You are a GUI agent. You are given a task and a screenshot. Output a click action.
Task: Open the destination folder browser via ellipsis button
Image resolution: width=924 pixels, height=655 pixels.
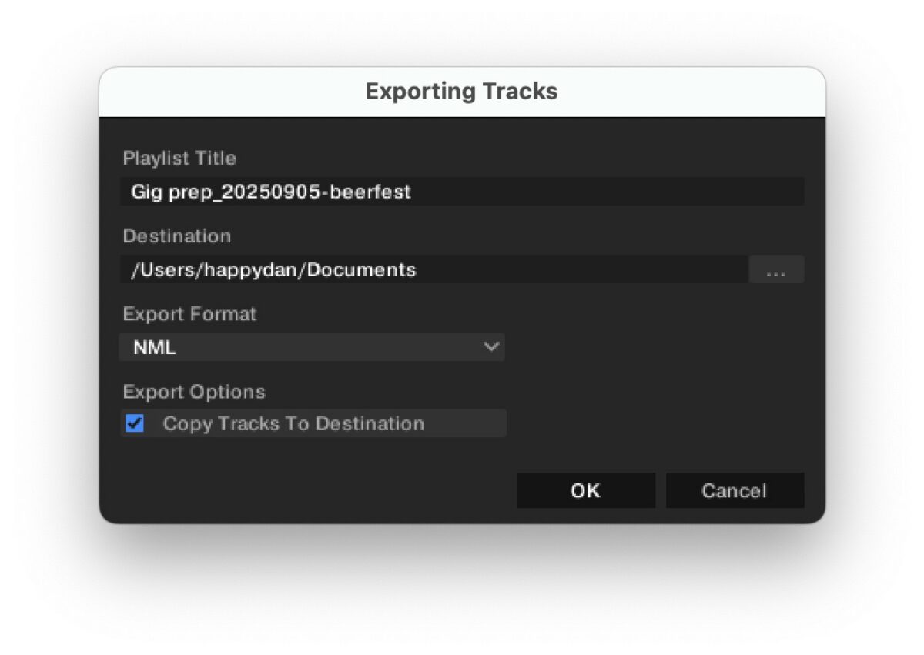coord(776,269)
